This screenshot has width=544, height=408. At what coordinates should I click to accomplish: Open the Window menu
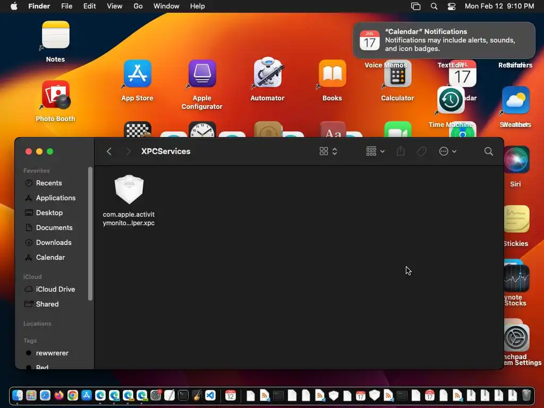coord(166,6)
